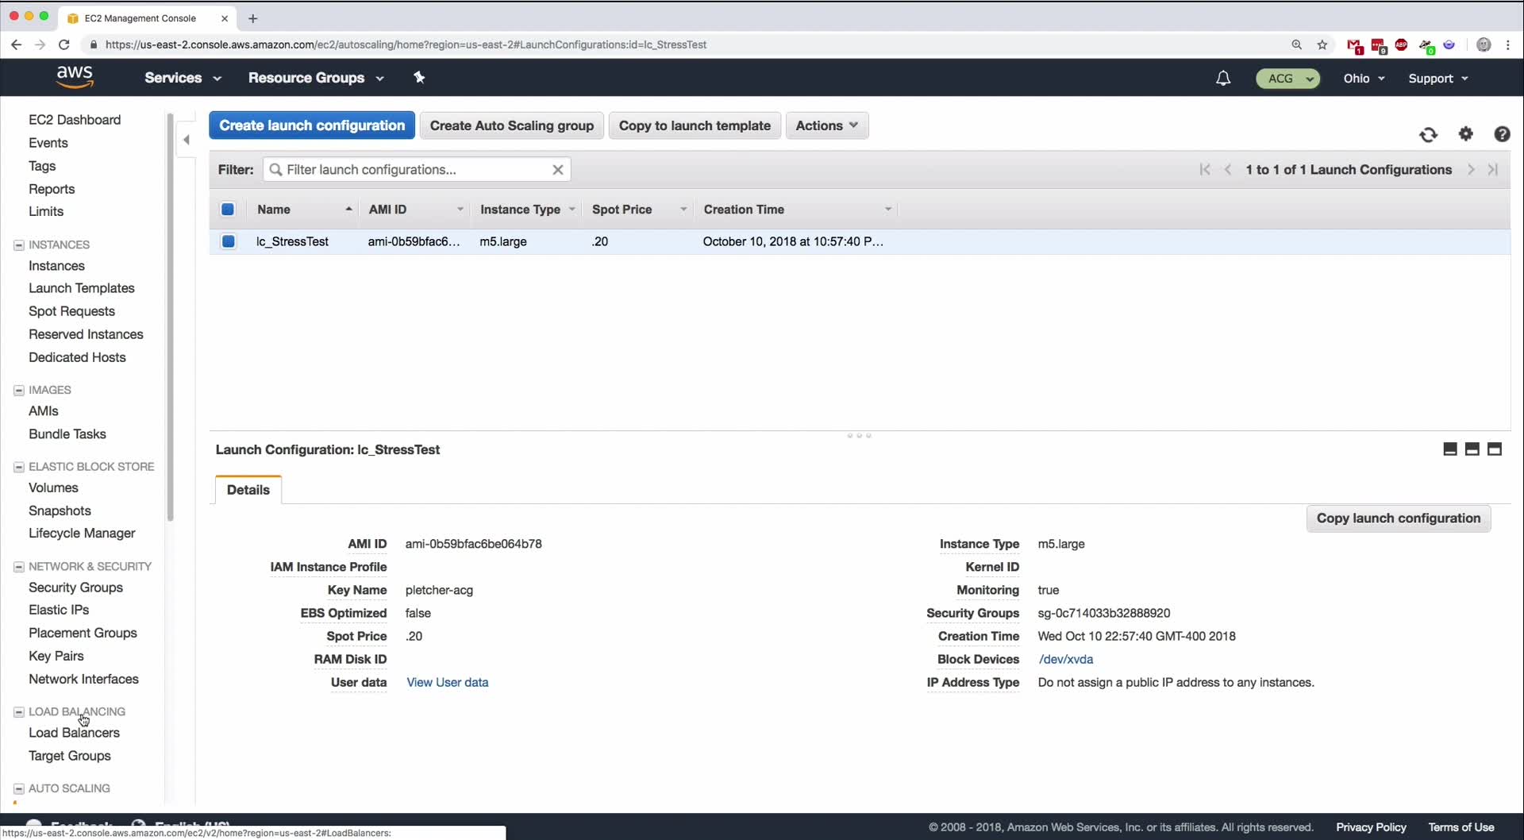Screen dimensions: 1524x840
Task: Open table settings gear icon
Action: click(1466, 134)
